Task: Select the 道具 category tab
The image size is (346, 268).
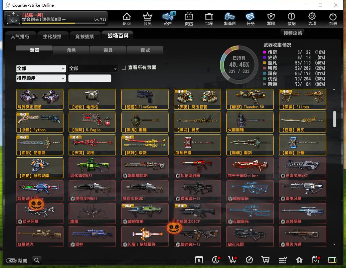Action: coord(108,50)
